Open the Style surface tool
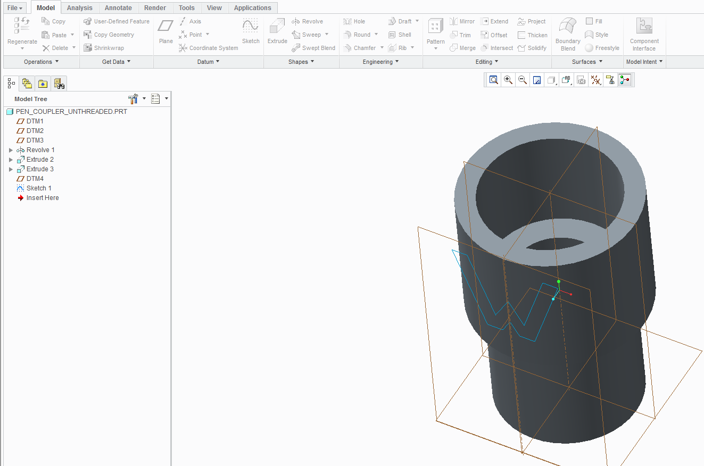This screenshot has width=704, height=466. [597, 35]
